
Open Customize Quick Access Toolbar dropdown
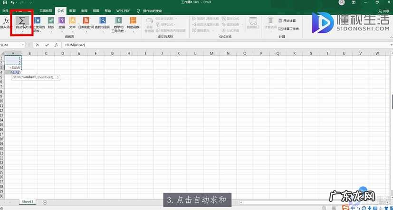31,2
